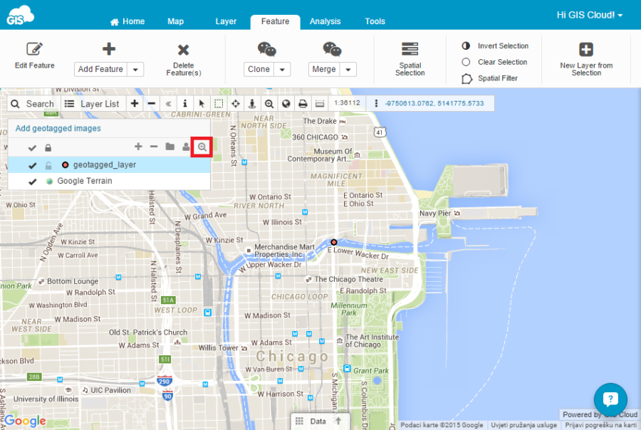The image size is (641, 430).
Task: Click the New Layer from Selection icon
Action: click(x=586, y=49)
